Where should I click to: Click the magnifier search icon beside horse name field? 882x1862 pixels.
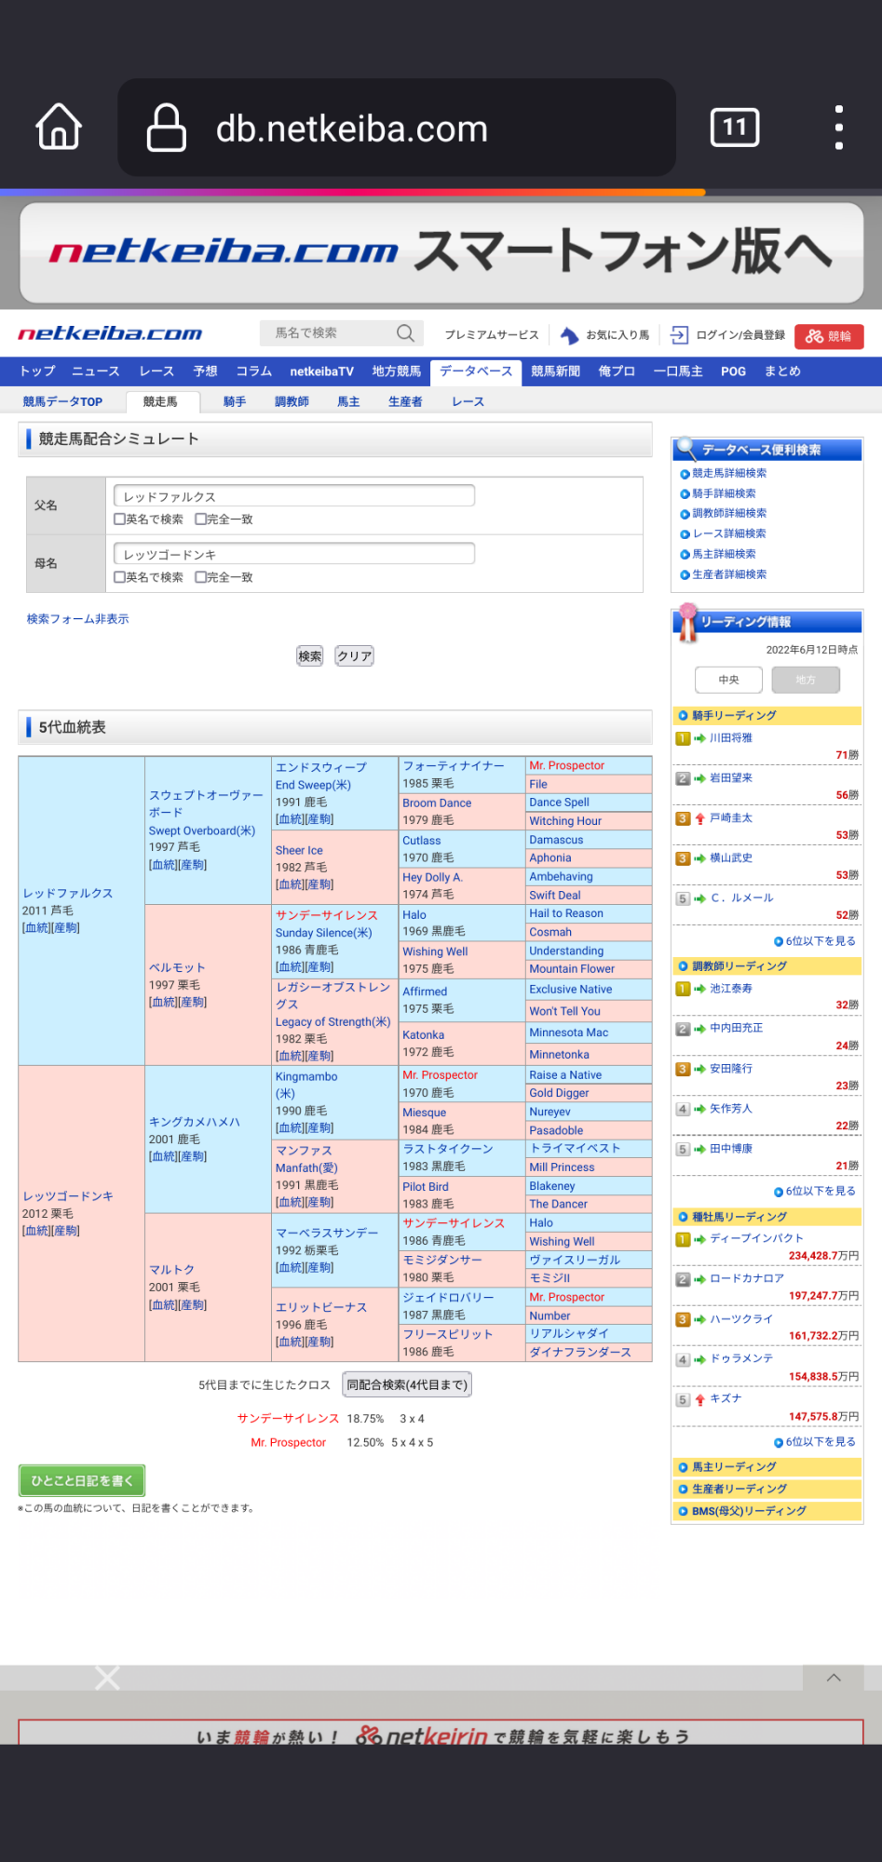coord(405,333)
